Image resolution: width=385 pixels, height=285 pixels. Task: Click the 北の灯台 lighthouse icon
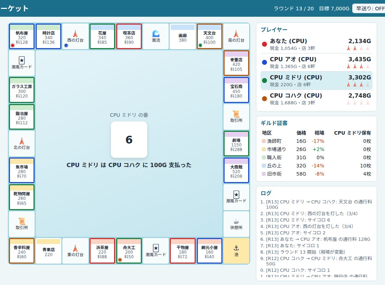22,141
